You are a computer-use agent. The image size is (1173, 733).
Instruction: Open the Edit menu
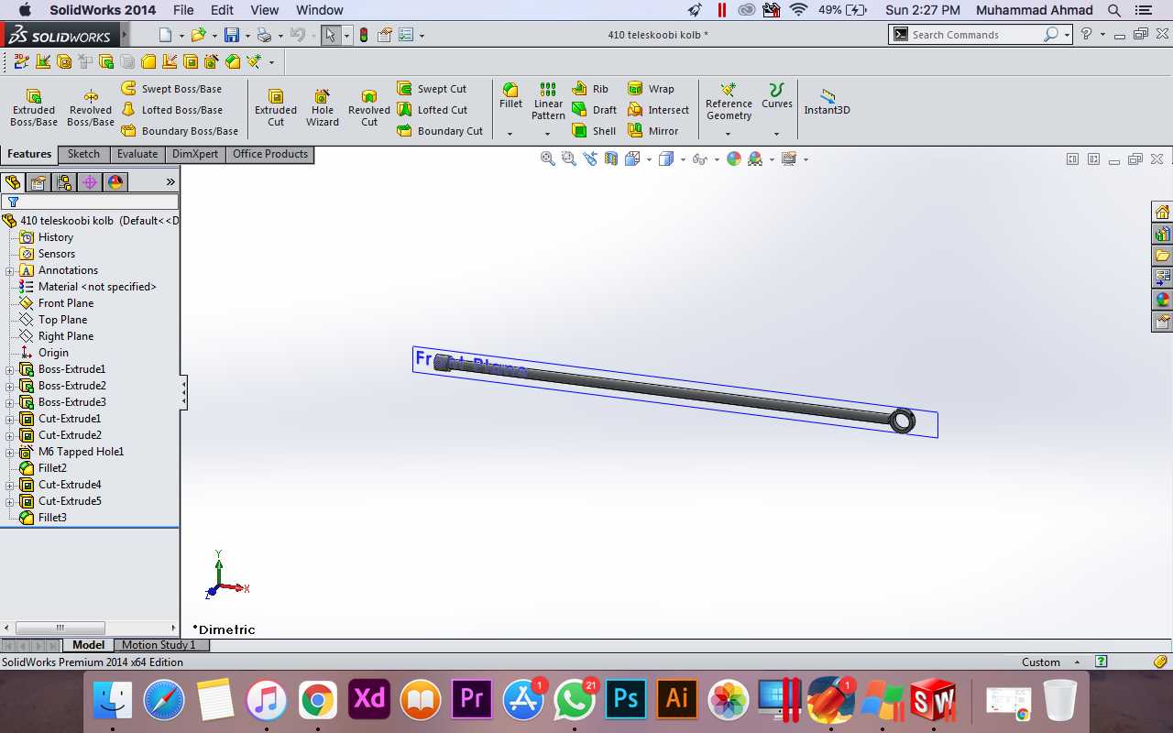point(223,10)
